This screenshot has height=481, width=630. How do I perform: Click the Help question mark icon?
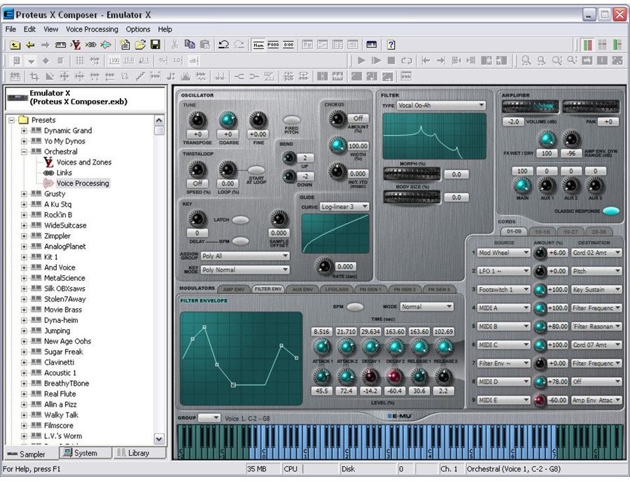(391, 45)
